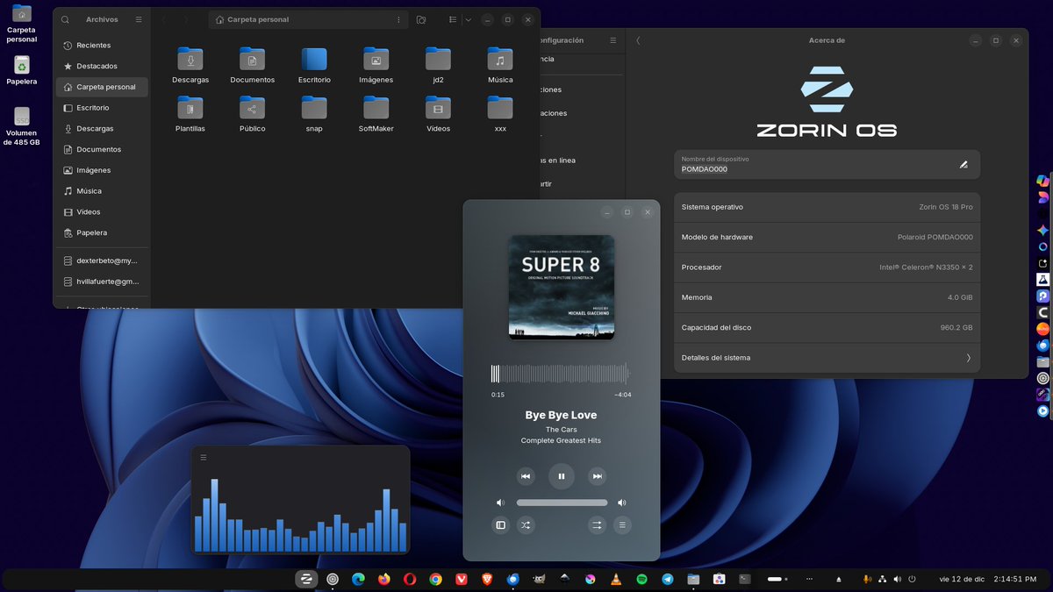Select Destacados in Archivos sidebar

[x=102, y=66]
